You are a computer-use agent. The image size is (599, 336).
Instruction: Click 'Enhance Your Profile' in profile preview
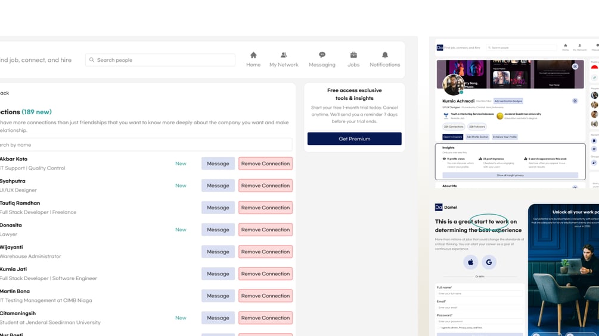click(x=505, y=137)
